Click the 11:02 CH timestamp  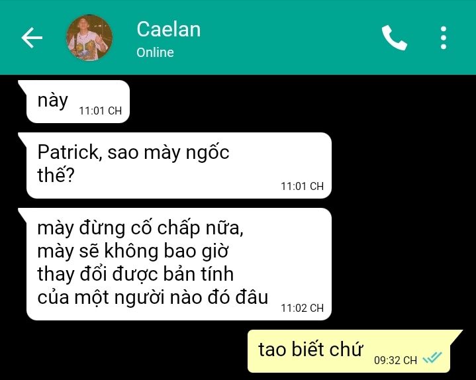[302, 308]
